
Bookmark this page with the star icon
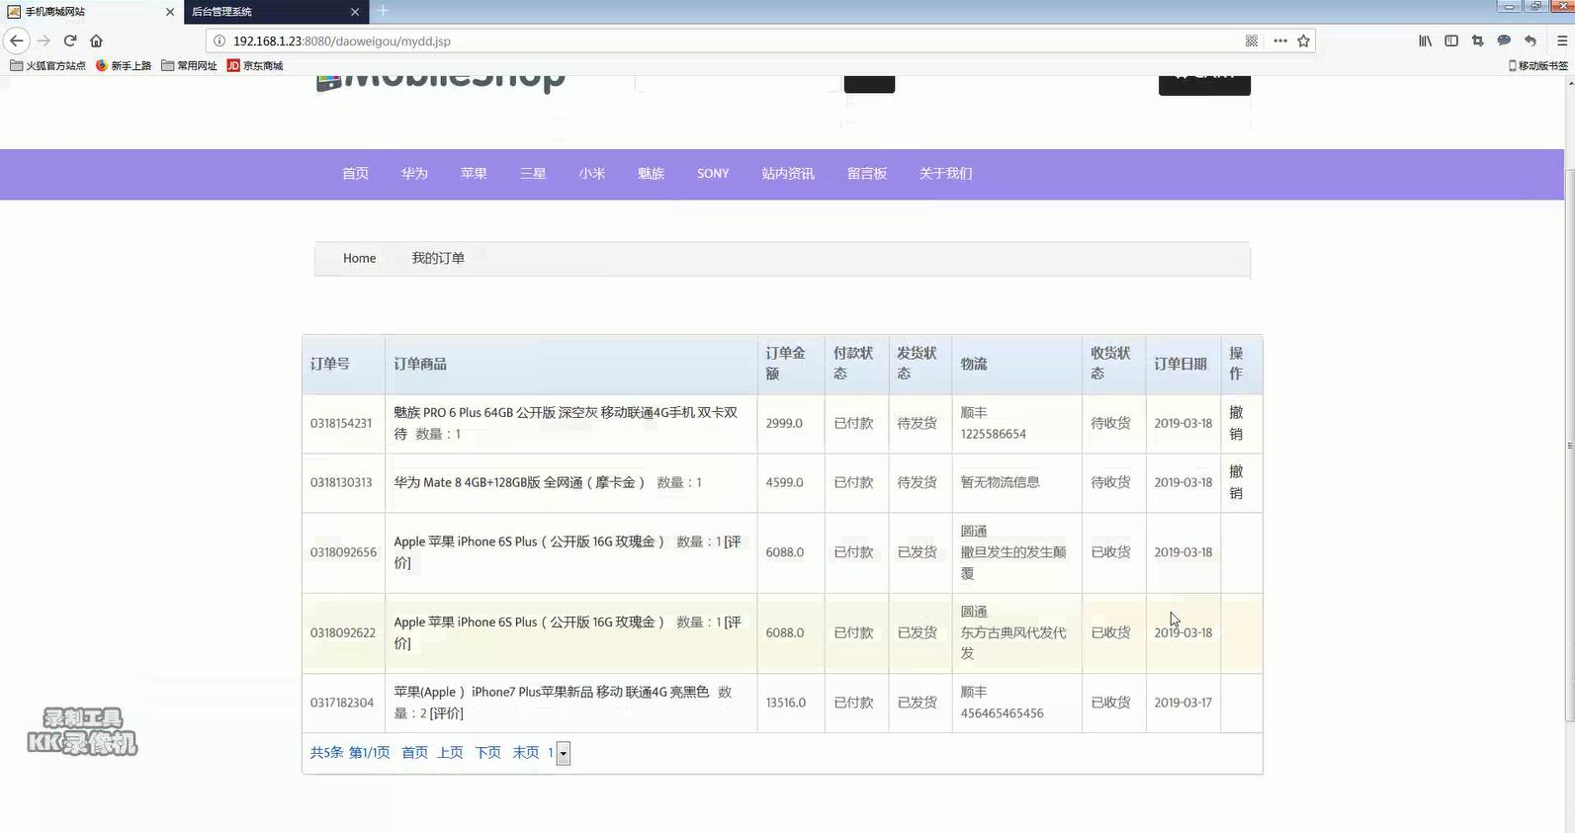click(x=1304, y=41)
